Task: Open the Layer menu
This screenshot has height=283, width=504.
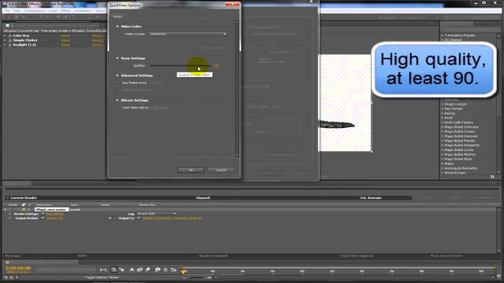Action: (x=53, y=11)
